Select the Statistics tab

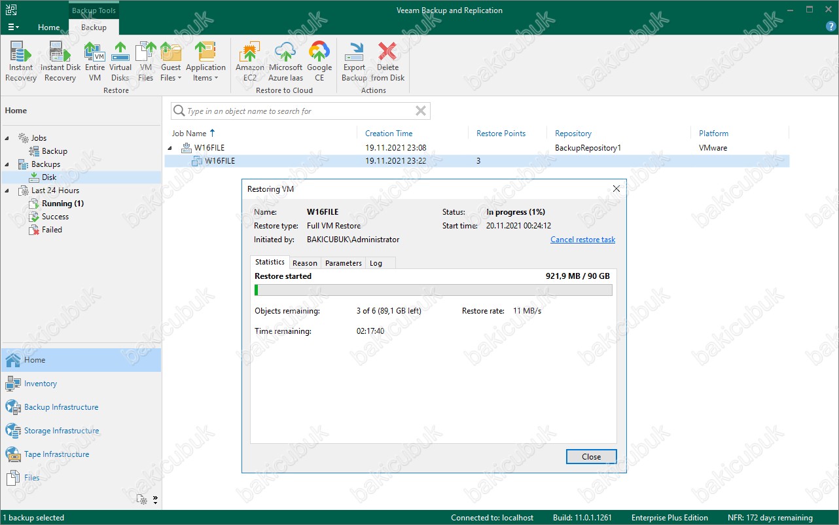coord(270,262)
